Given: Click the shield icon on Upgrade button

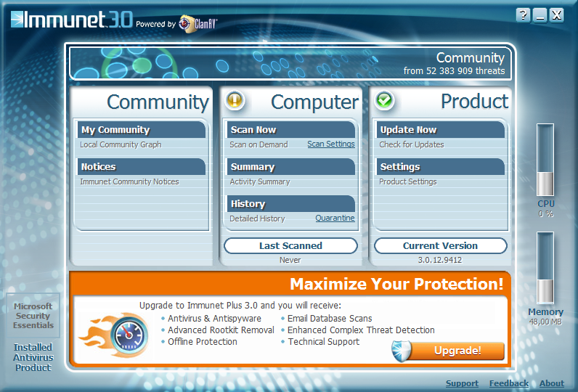Looking at the screenshot, I should point(402,351).
